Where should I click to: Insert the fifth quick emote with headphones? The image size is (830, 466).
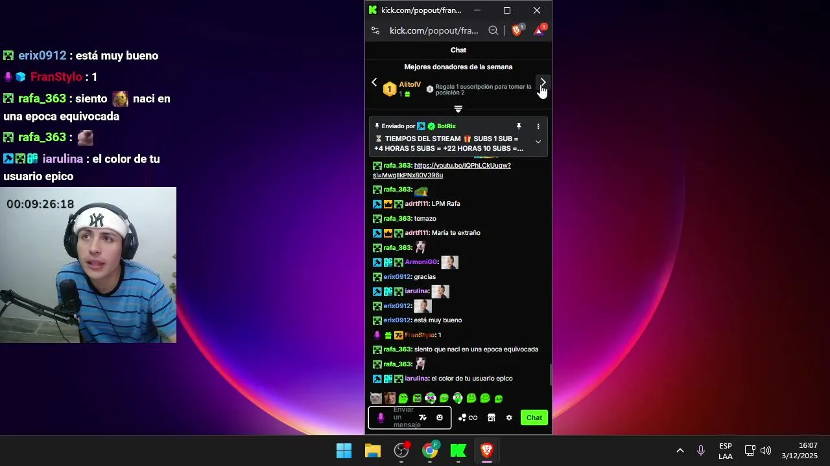(x=431, y=398)
